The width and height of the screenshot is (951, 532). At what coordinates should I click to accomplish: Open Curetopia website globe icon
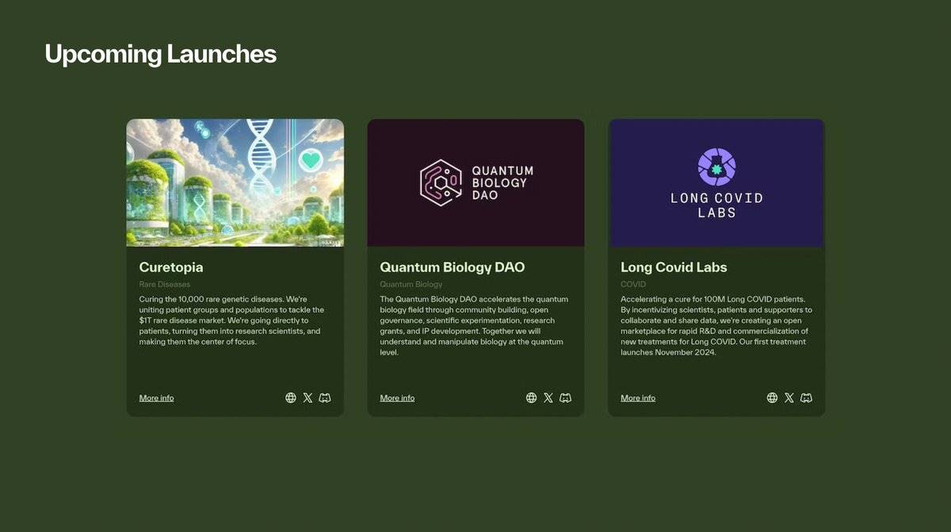(x=291, y=398)
